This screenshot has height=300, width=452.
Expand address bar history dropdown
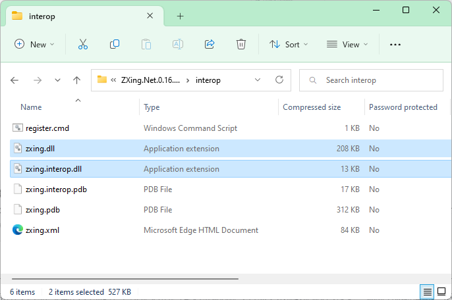tap(258, 80)
